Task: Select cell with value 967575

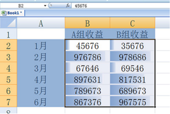Action: (x=133, y=102)
